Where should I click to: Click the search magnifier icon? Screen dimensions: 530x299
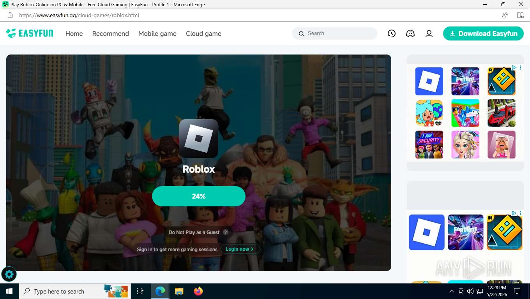coord(301,33)
